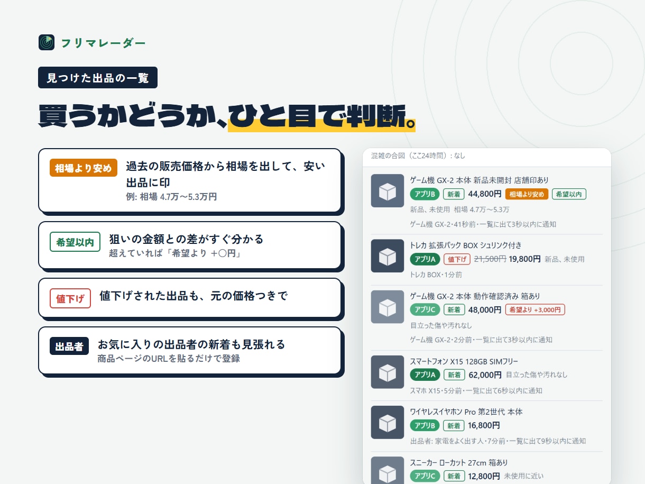Click the 希望より +3,000円 tag
645x484 pixels.
click(535, 309)
